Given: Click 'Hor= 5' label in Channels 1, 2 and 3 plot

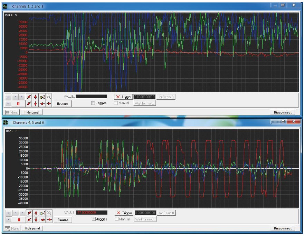Looking at the screenshot, I should 11,15.
